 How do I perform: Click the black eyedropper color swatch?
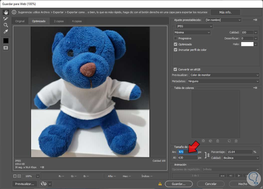coord(6,40)
